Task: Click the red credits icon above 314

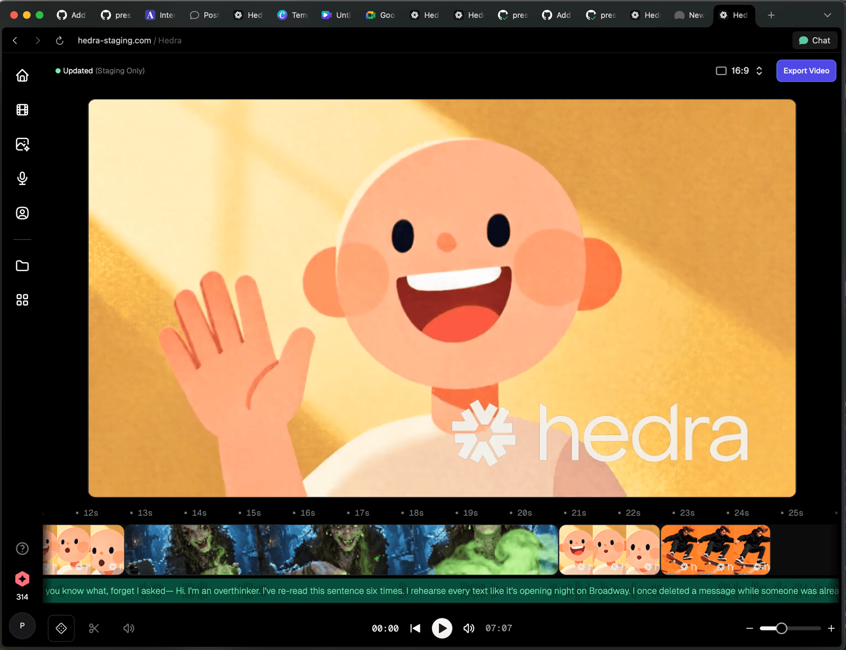Action: point(22,579)
